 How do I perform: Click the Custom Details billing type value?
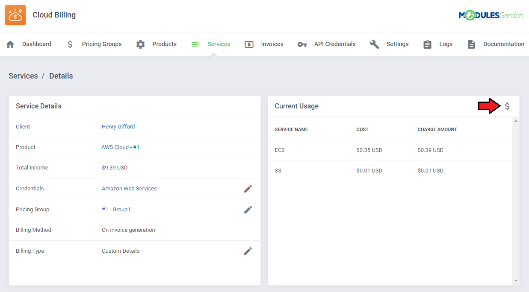point(121,251)
